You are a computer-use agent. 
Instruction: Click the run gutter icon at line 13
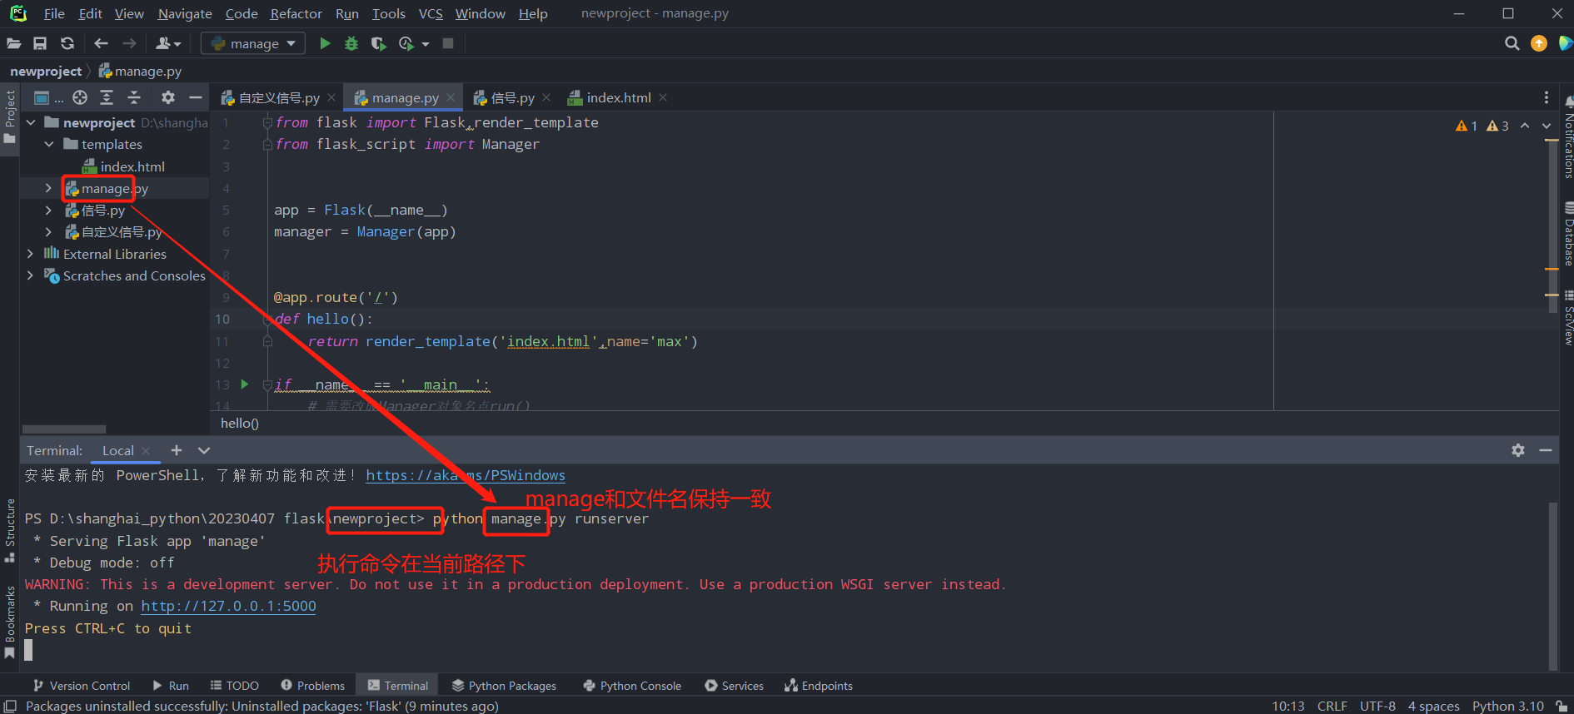[245, 384]
